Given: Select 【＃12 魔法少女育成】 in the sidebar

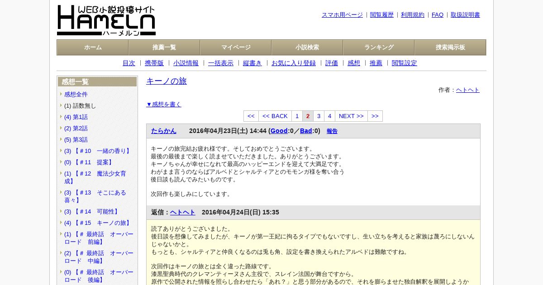Looking at the screenshot, I should click(95, 177).
